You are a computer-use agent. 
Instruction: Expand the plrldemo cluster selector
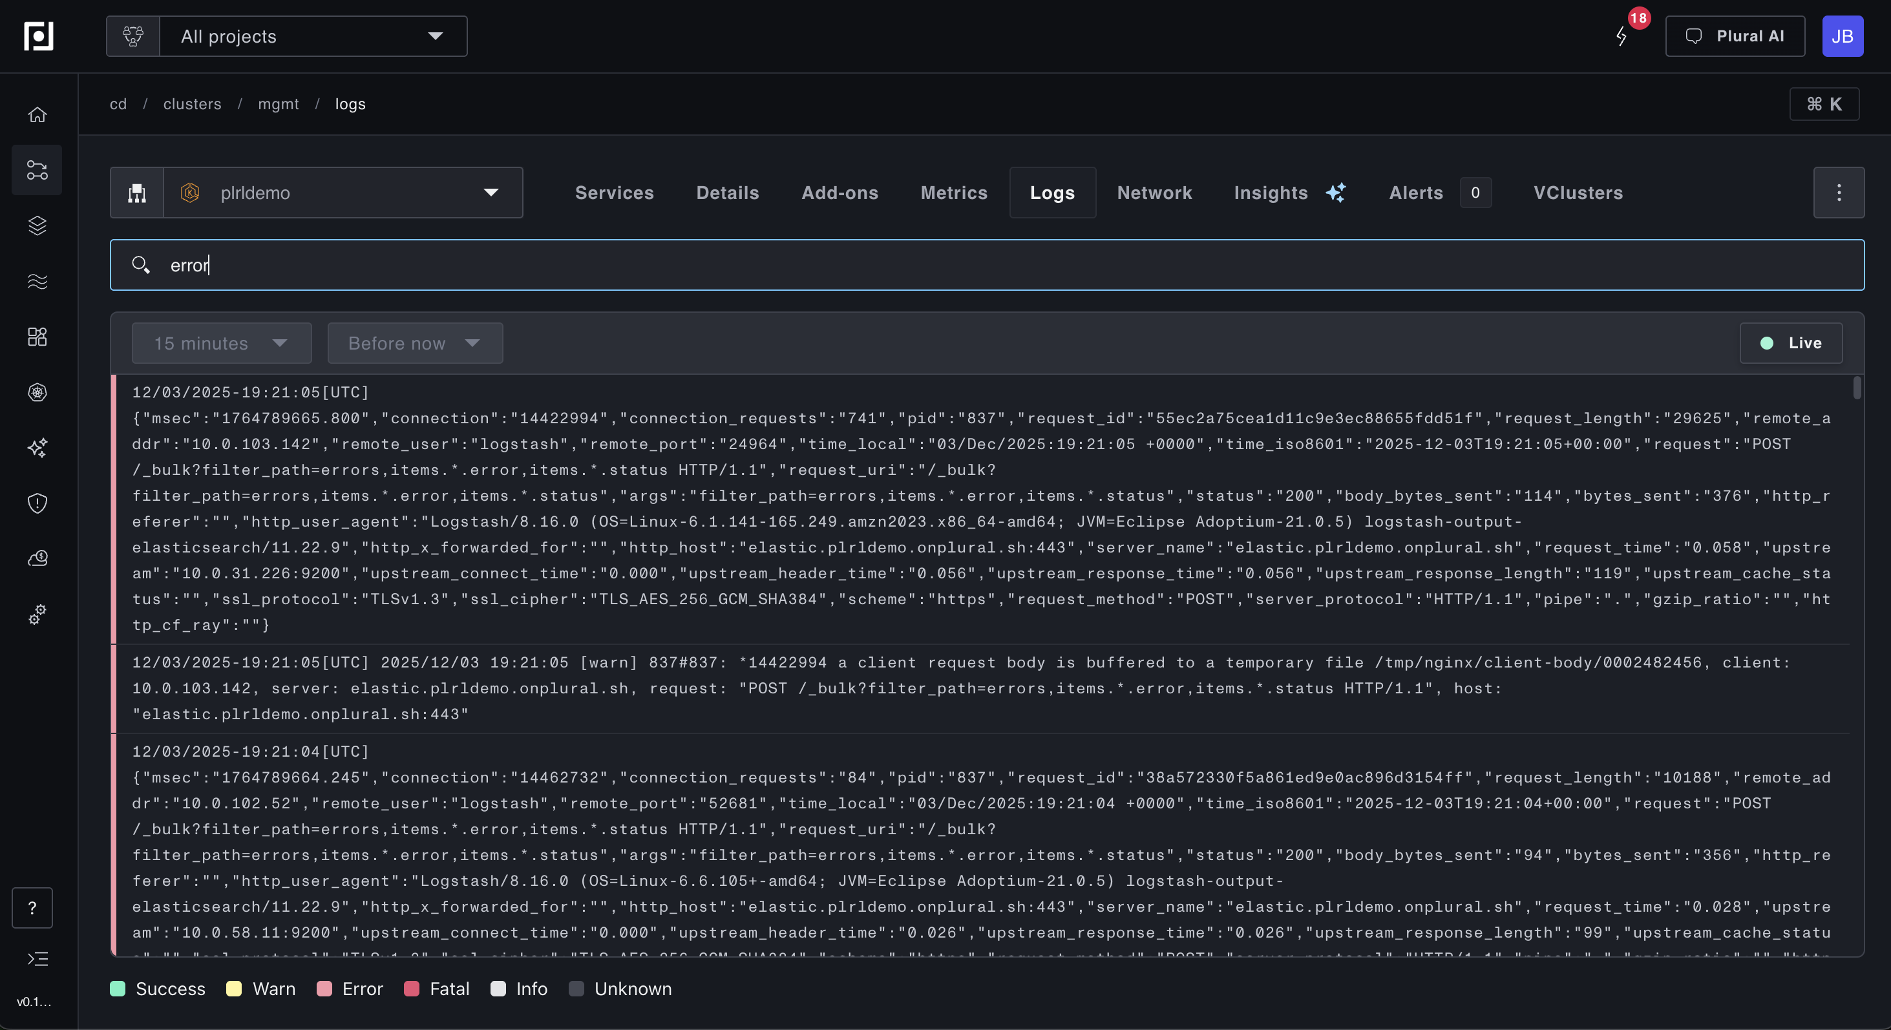[x=342, y=193]
